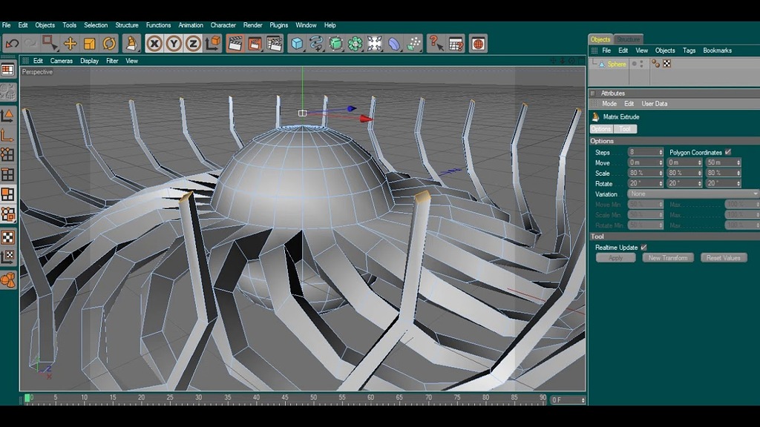Open the Functions menu
760x427 pixels.
[158, 25]
